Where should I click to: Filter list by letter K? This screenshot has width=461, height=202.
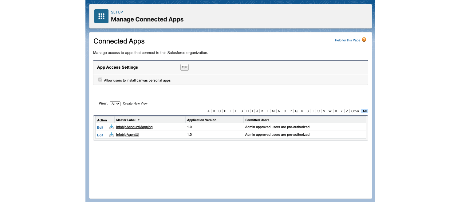point(262,111)
